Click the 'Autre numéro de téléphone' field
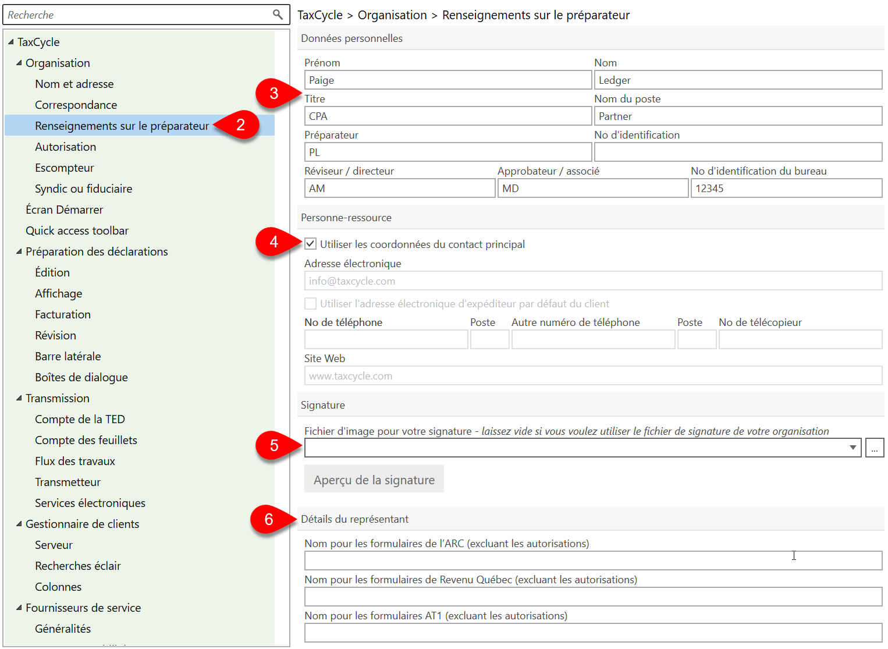The height and width of the screenshot is (649, 888). tap(594, 339)
